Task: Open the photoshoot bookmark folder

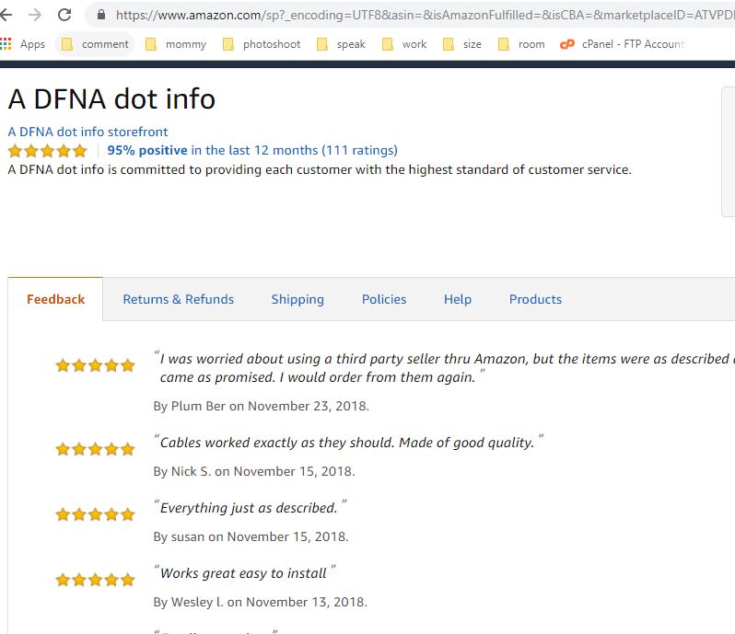Action: (262, 44)
